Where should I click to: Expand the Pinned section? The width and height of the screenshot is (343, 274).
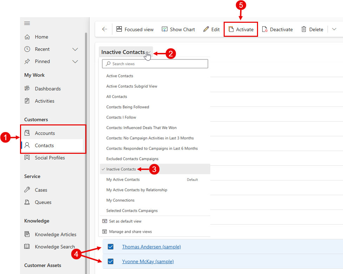click(75, 61)
